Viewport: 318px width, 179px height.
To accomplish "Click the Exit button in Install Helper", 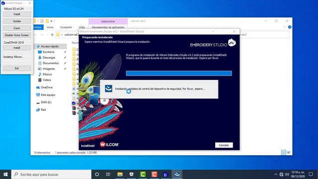I will pos(17,68).
